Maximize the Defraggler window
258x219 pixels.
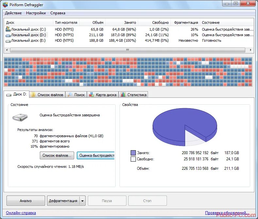(236, 4)
